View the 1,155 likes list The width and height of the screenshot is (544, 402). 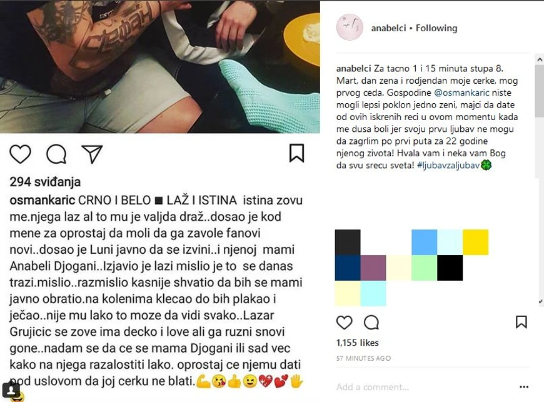click(x=357, y=343)
